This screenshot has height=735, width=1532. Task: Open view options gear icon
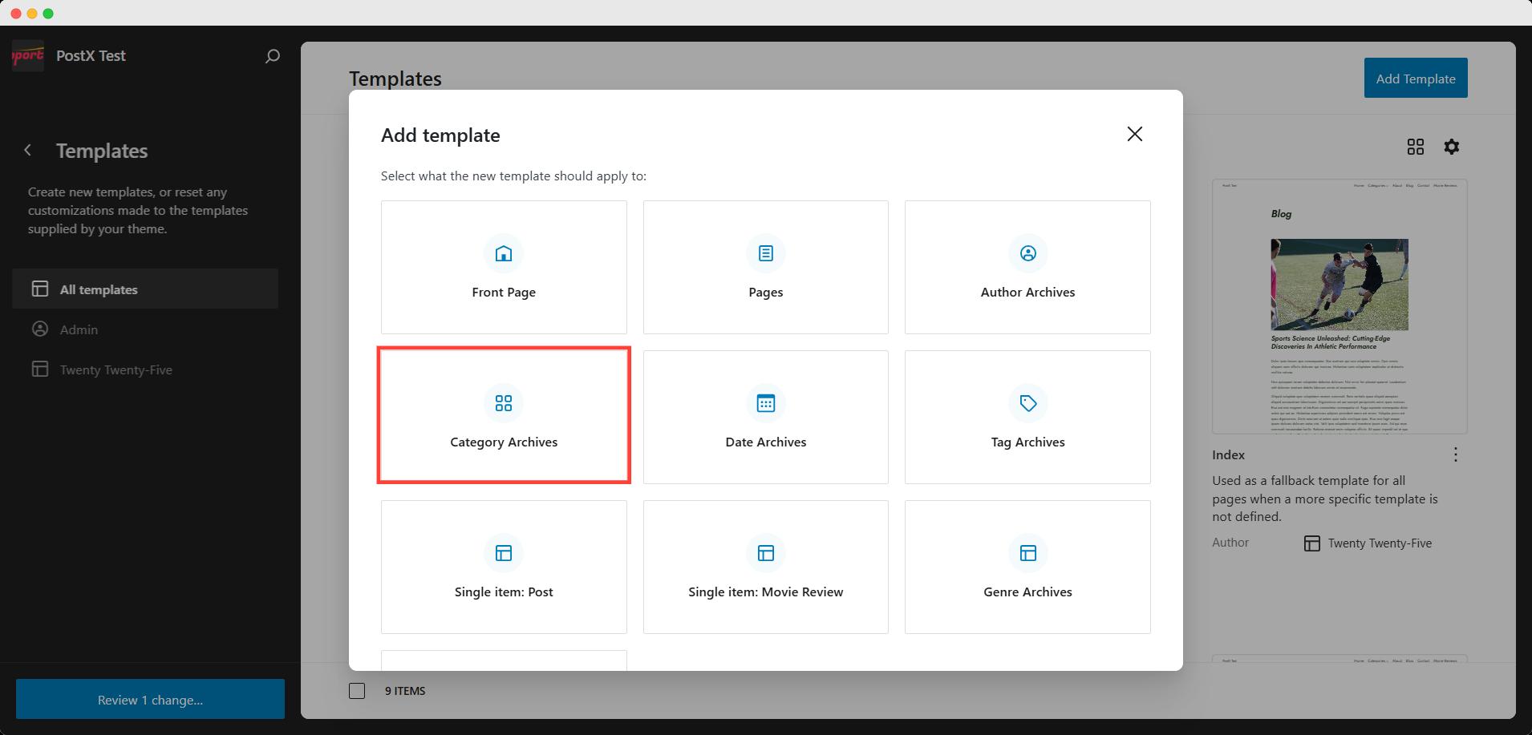(1452, 147)
